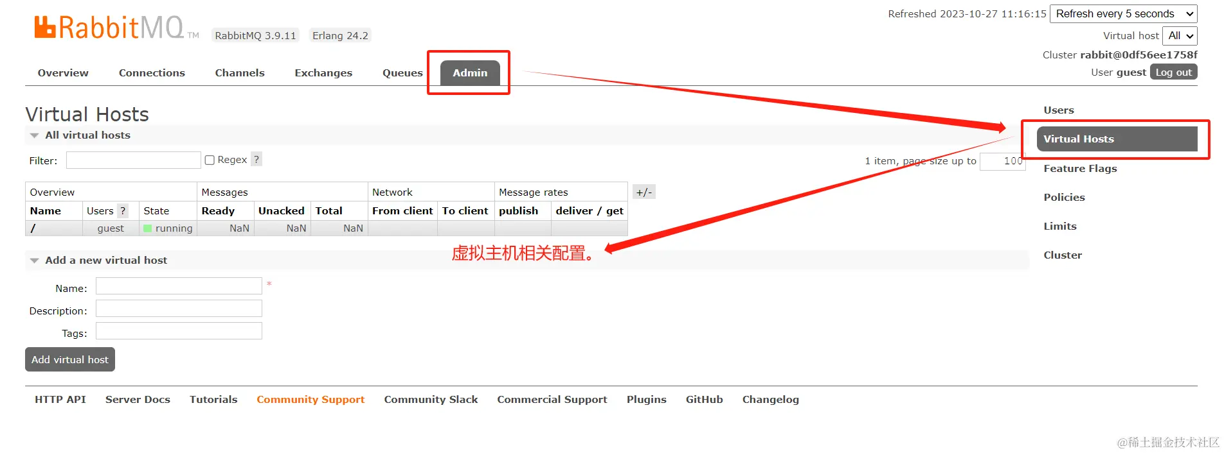
Task: Click the RabbitMQ logo
Action: [x=116, y=28]
